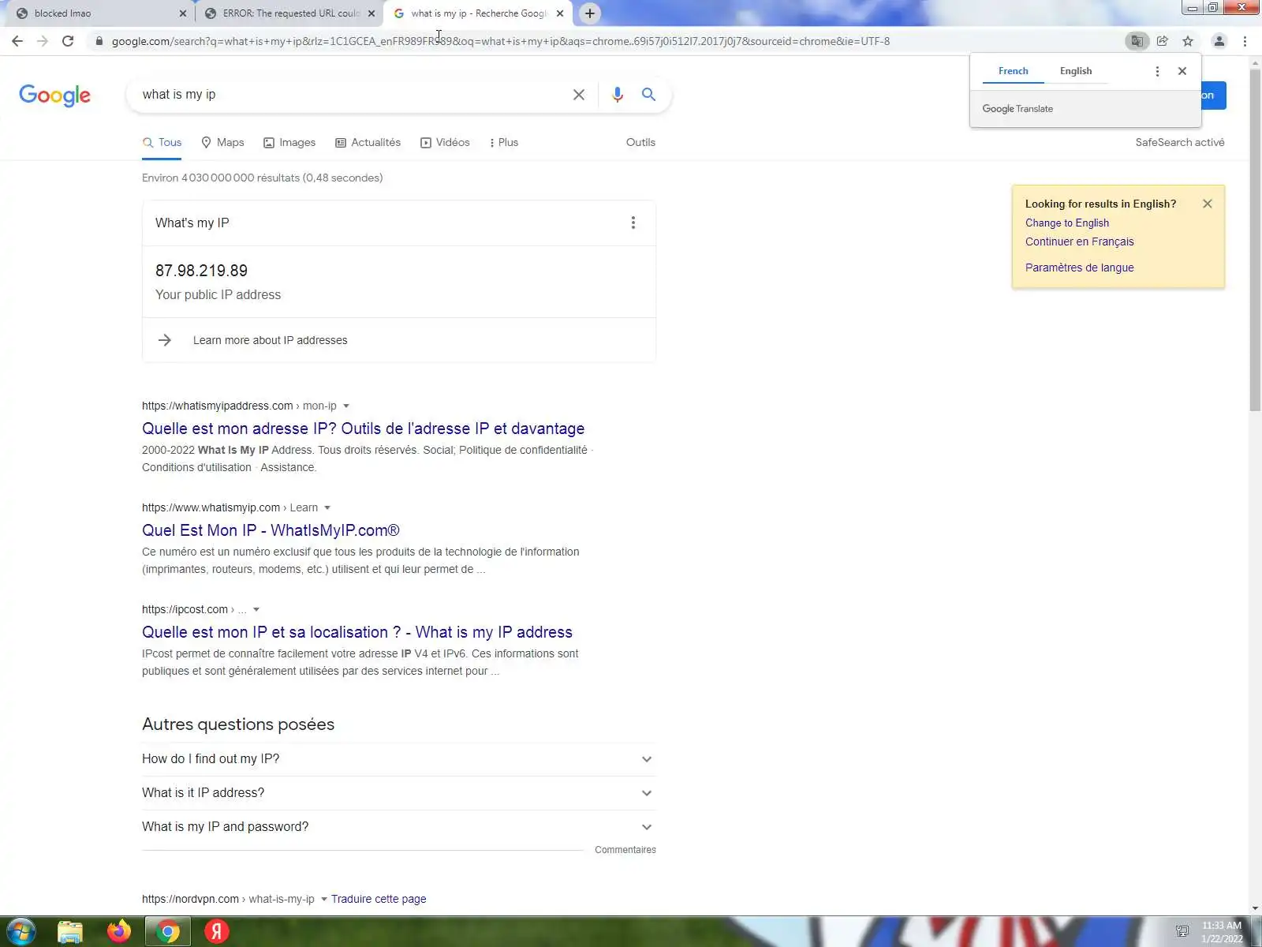
Task: Open dropdown arrow beside ipcost.com result
Action: (x=256, y=610)
